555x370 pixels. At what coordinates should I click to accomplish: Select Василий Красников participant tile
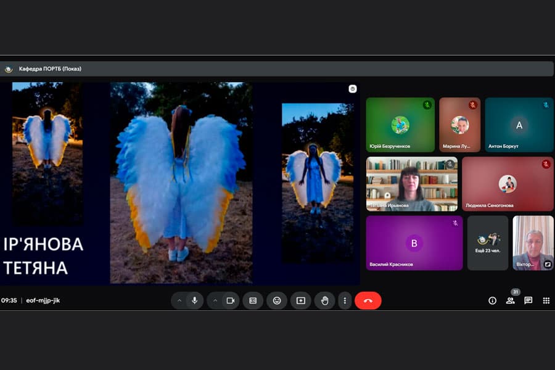pos(414,243)
